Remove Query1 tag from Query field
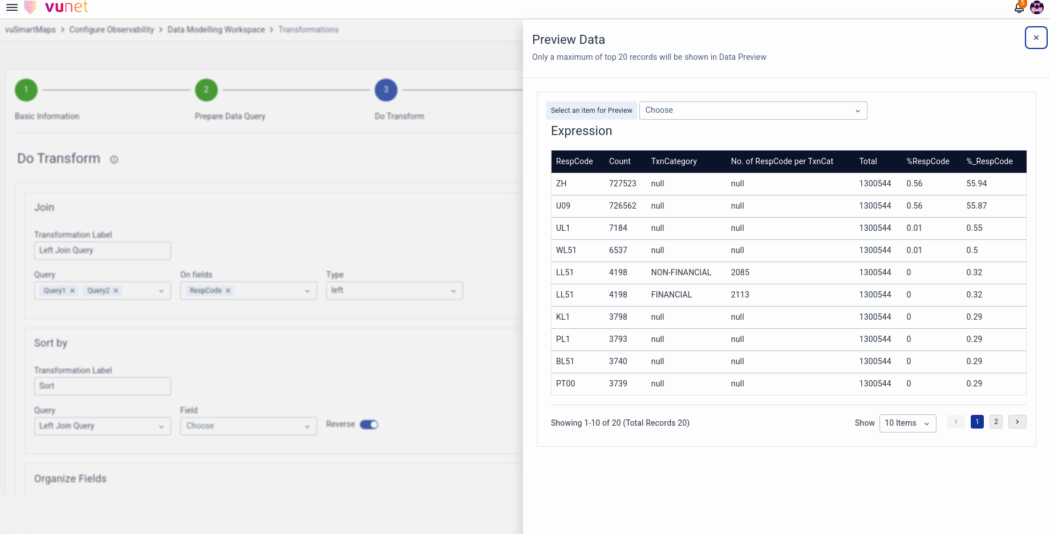Viewport: 1050px width, 534px height. click(72, 291)
